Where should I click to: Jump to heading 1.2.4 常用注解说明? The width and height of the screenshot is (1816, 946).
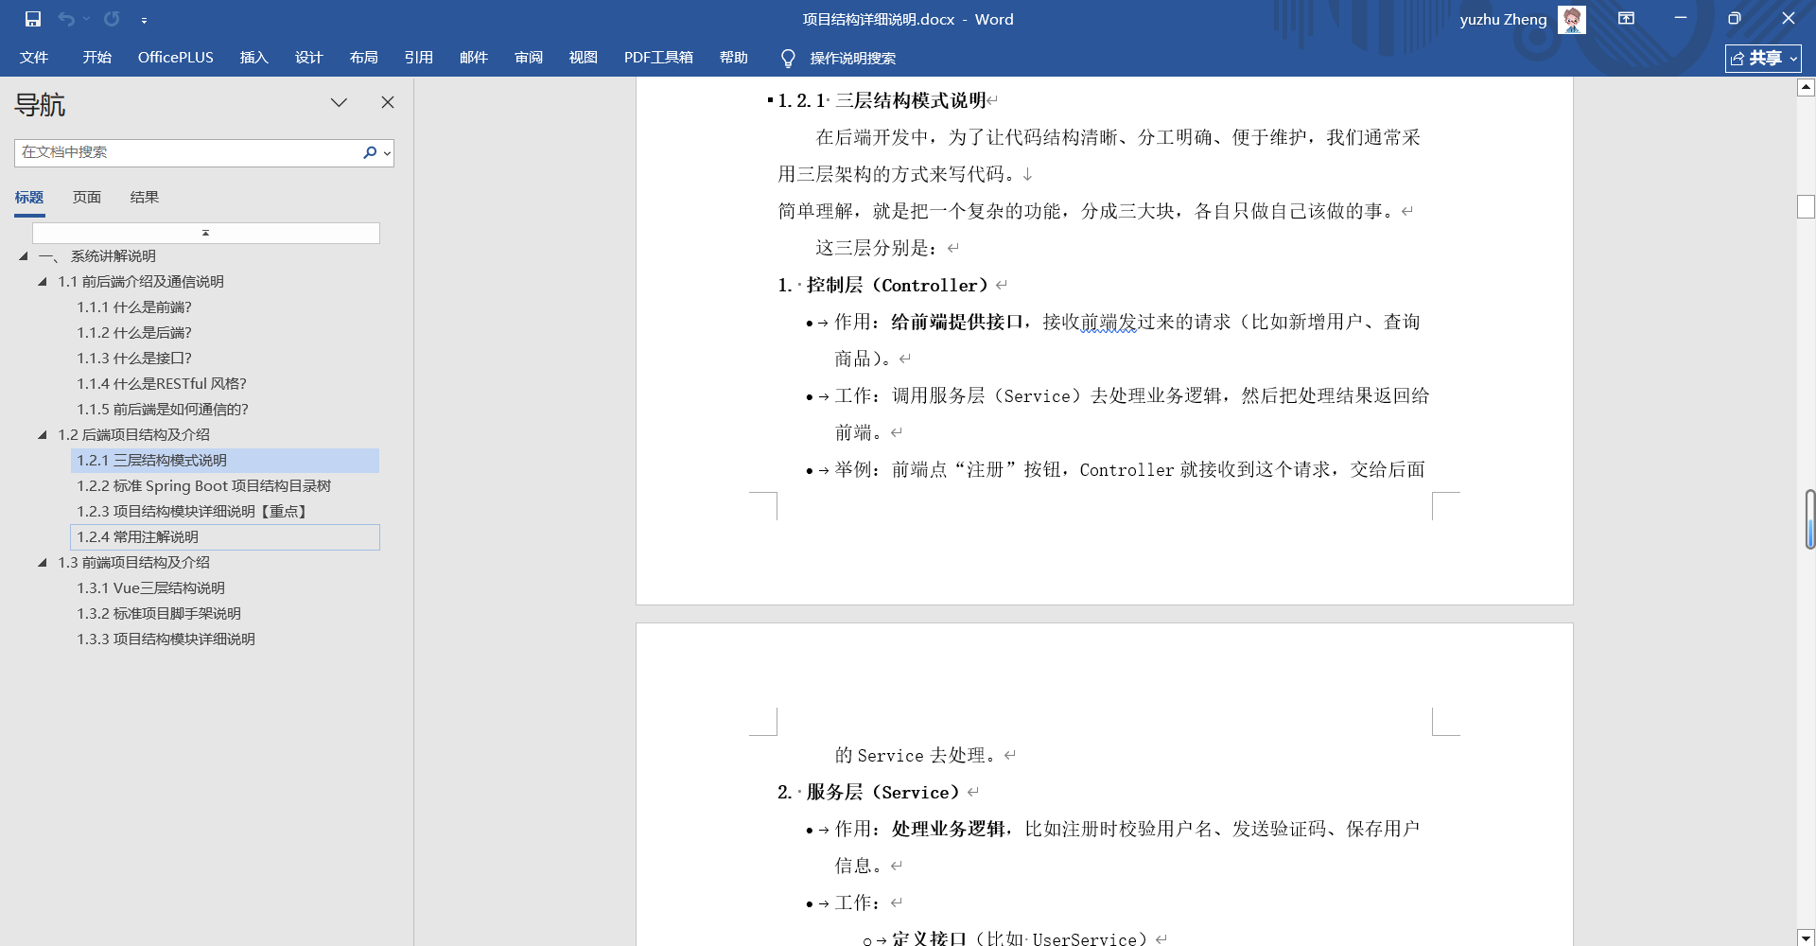tap(138, 537)
